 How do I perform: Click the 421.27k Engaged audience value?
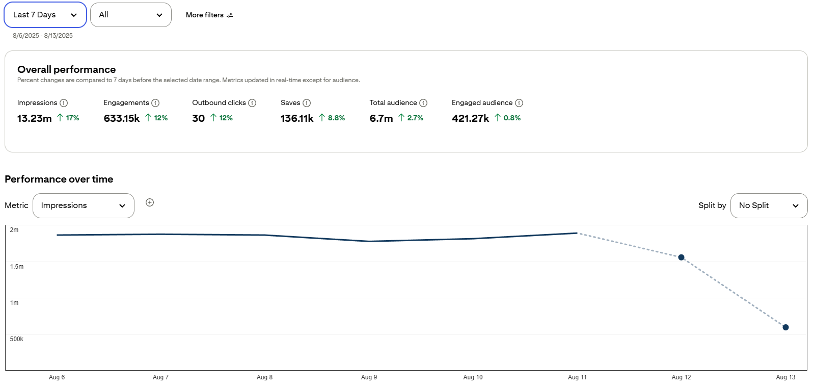pyautogui.click(x=470, y=118)
